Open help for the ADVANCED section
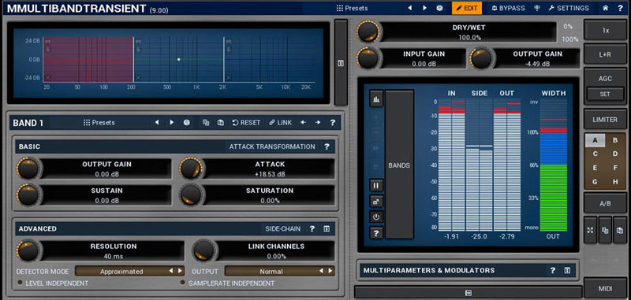Viewport: 631px width, 300px height. click(x=312, y=229)
